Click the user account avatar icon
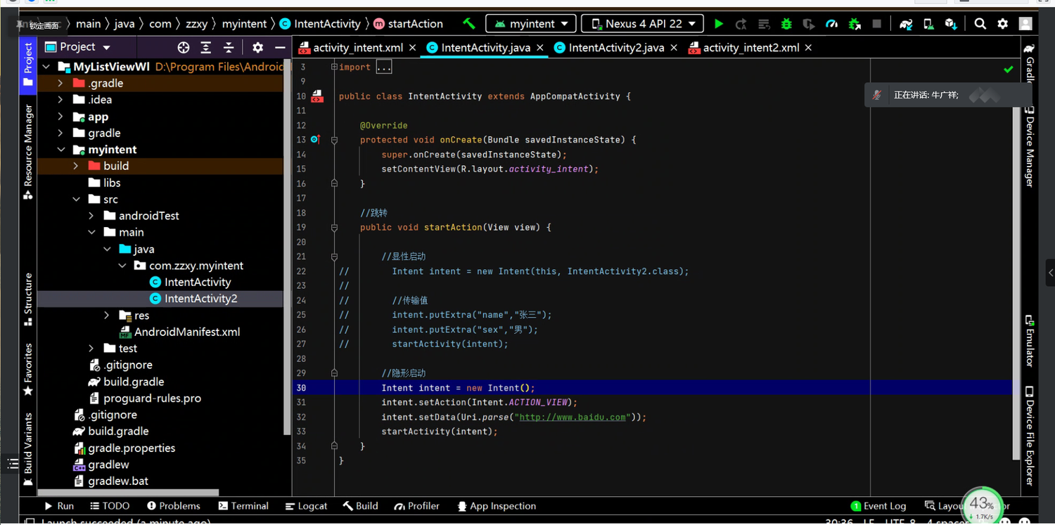Image resolution: width=1055 pixels, height=525 pixels. tap(1025, 24)
